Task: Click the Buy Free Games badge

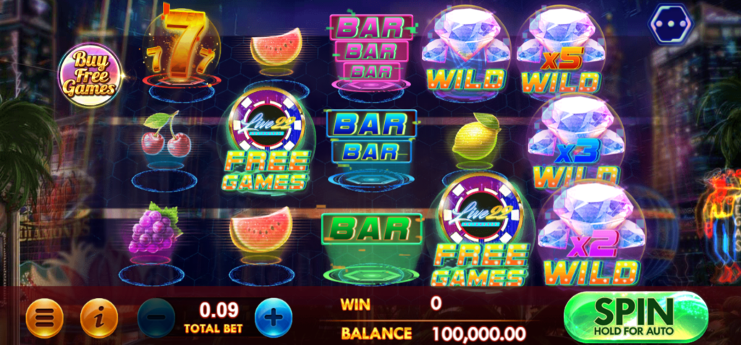Action: tap(89, 74)
